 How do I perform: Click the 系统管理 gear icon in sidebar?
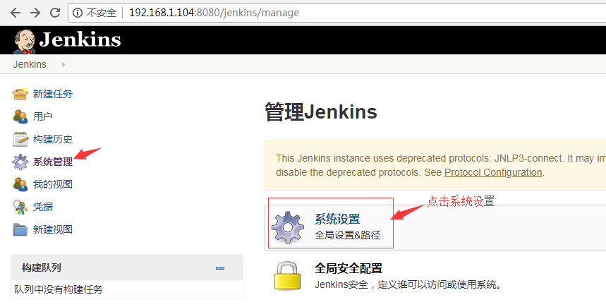pyautogui.click(x=20, y=162)
